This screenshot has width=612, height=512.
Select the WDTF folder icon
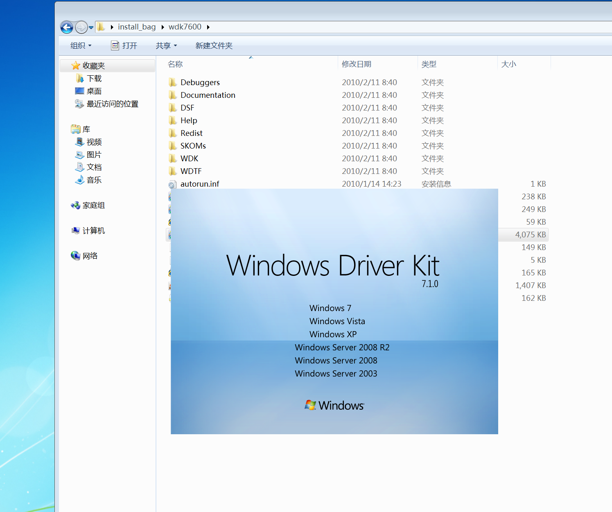172,171
